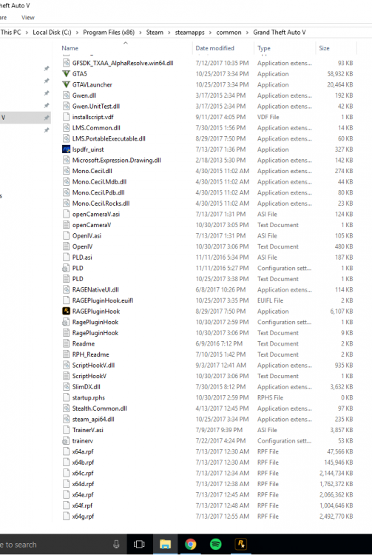Select the RPH_Readme file name

pyautogui.click(x=91, y=354)
